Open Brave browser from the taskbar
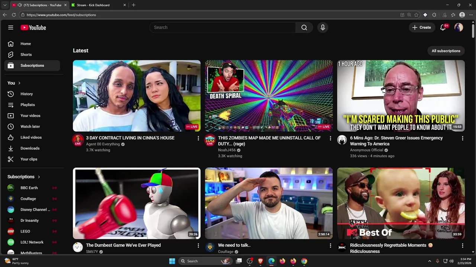Screen dimensions: 476x267 (x=261, y=261)
